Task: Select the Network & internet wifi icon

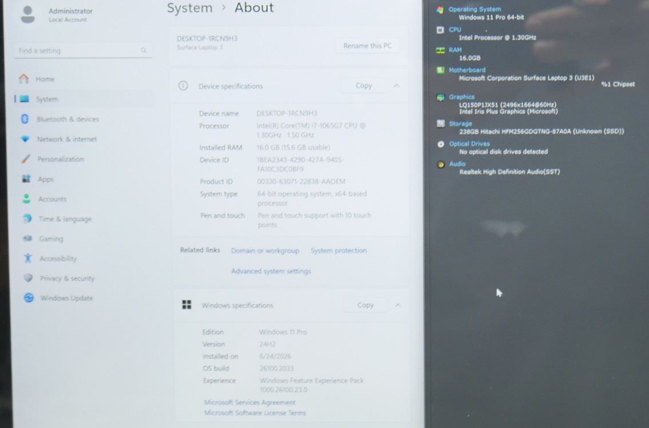Action: point(25,139)
